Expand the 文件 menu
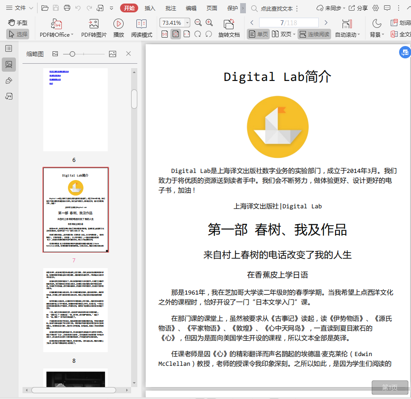This screenshot has width=411, height=399. pyautogui.click(x=19, y=8)
